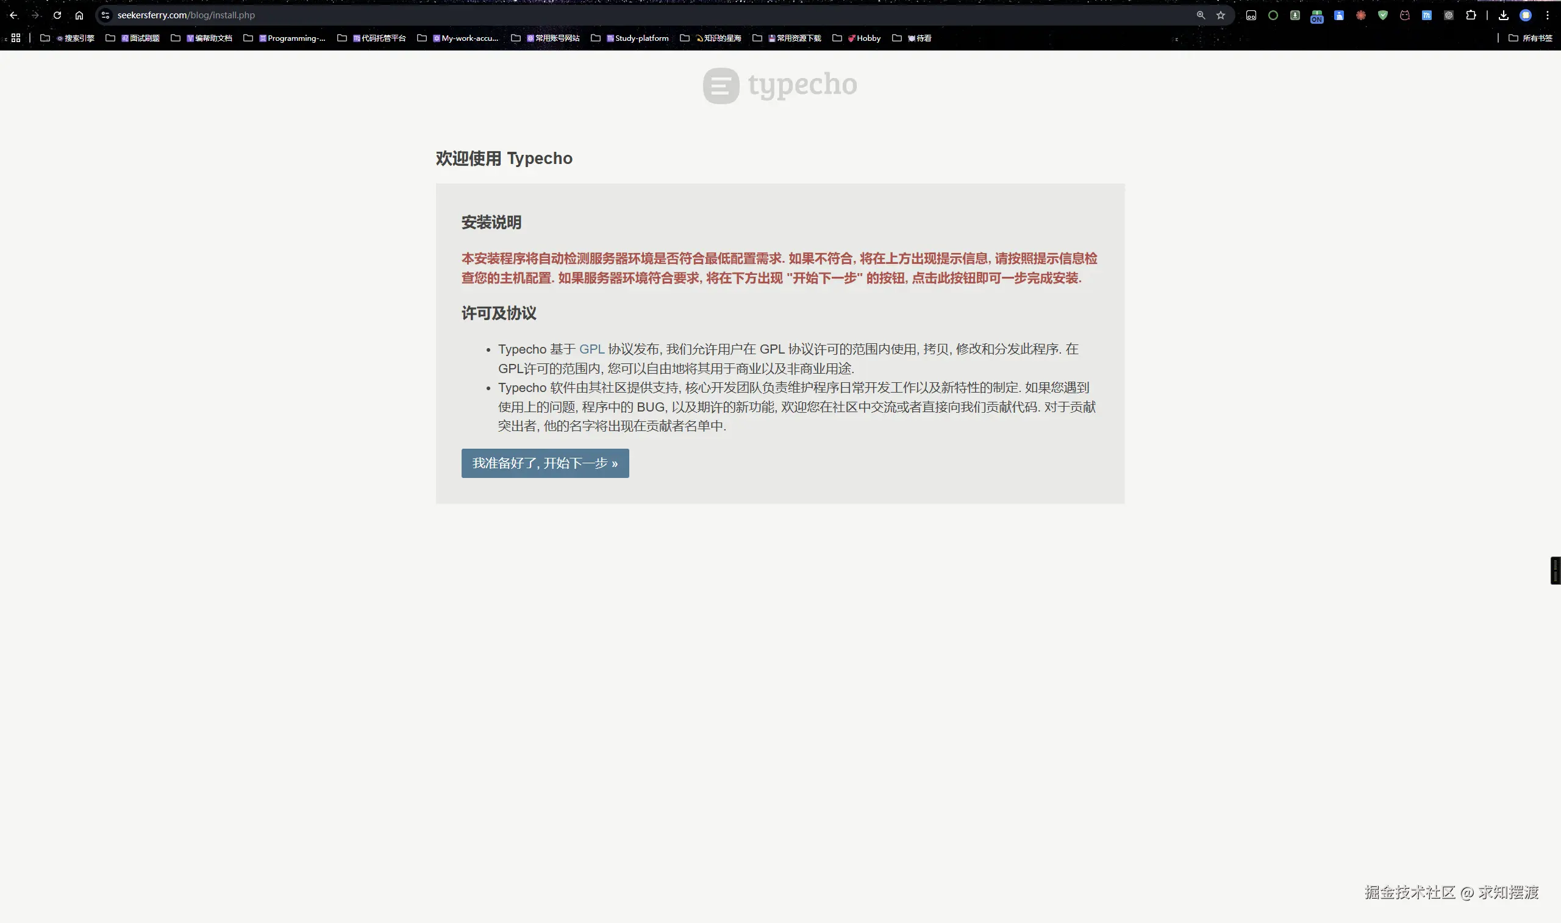Click the 许可及协议 section heading

[499, 313]
